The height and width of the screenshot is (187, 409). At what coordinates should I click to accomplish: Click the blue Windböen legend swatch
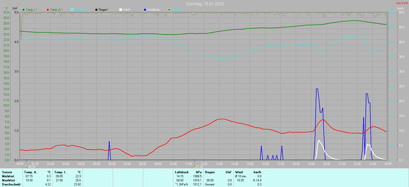(145, 10)
